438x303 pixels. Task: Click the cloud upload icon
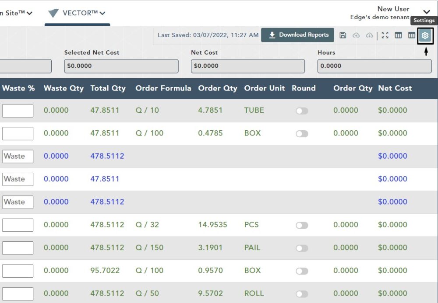[x=356, y=35]
